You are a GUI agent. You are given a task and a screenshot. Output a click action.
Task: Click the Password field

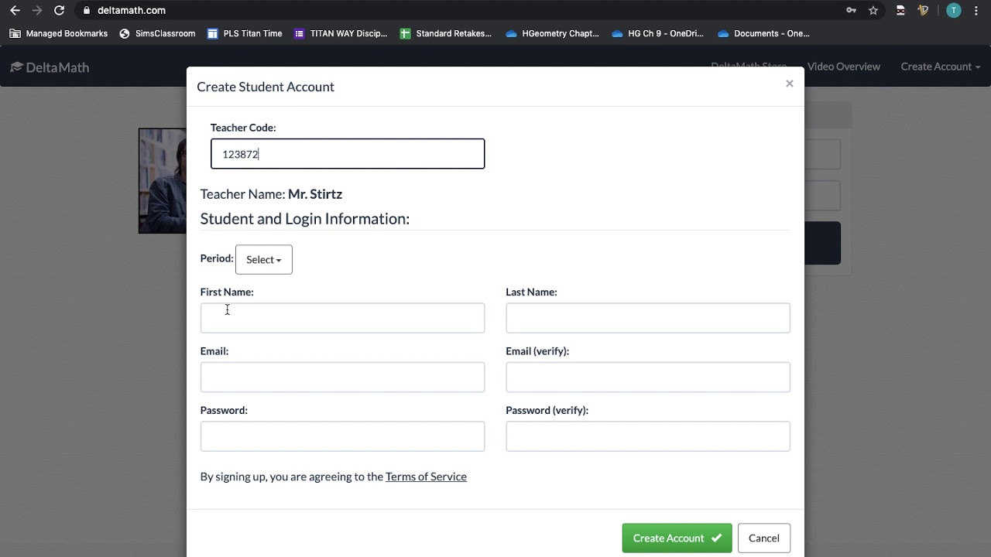[x=342, y=436]
